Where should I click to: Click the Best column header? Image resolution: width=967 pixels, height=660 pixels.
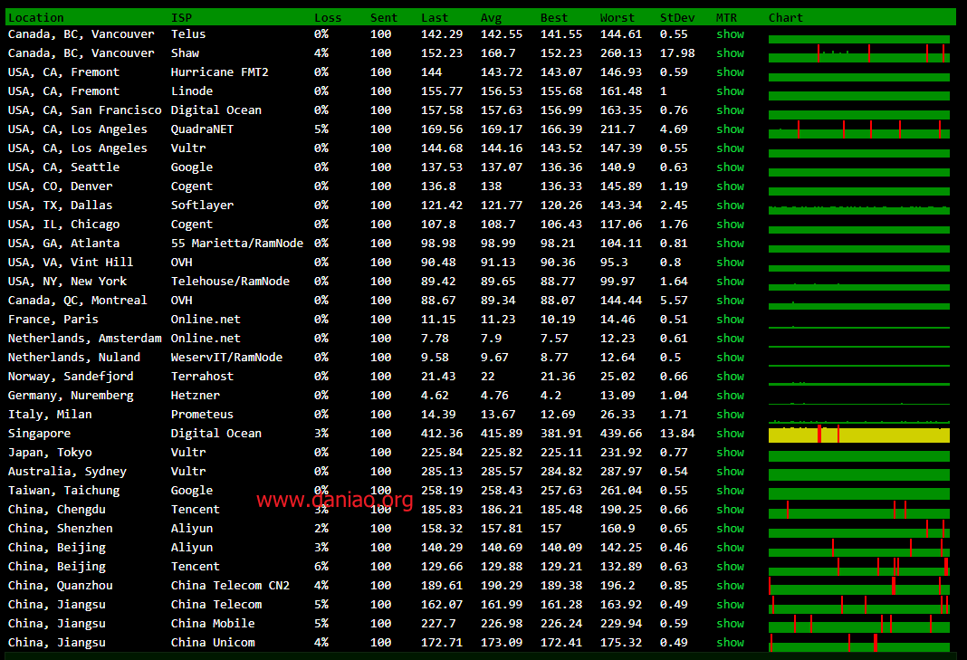[x=554, y=18]
